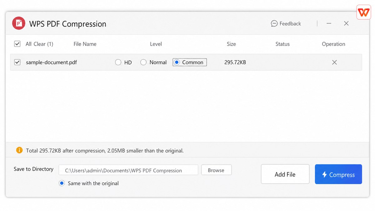Click the Save to Directory path field

tap(128, 170)
